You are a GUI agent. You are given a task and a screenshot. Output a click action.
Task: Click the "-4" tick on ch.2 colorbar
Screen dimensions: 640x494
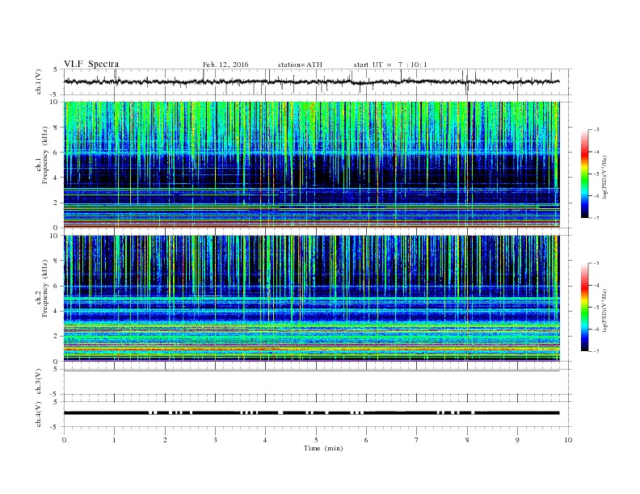click(x=596, y=285)
